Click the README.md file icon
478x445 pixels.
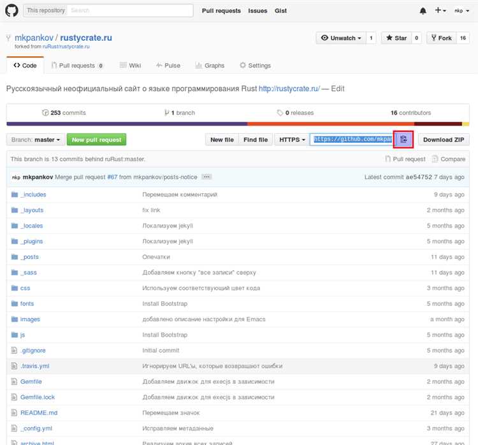point(14,412)
